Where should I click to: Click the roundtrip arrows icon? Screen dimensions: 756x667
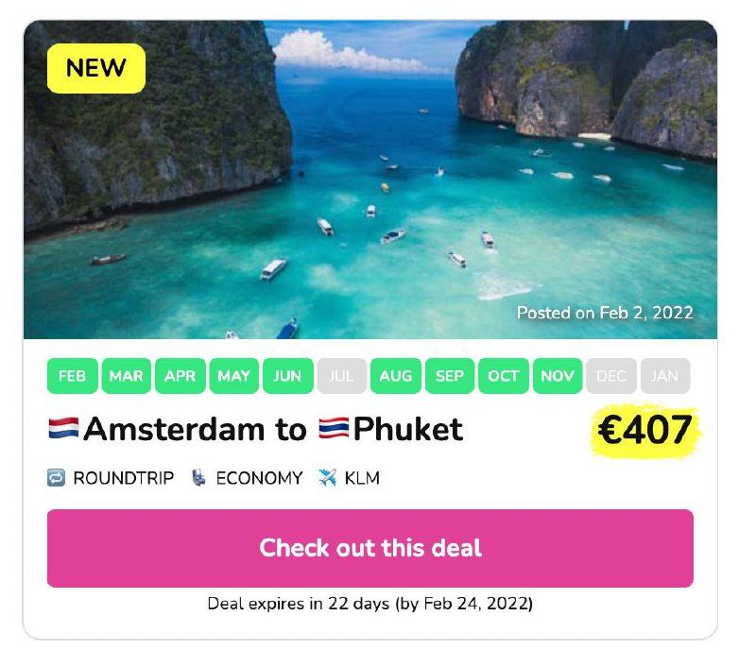56,478
